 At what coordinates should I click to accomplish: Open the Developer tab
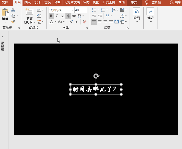tap(109, 2)
